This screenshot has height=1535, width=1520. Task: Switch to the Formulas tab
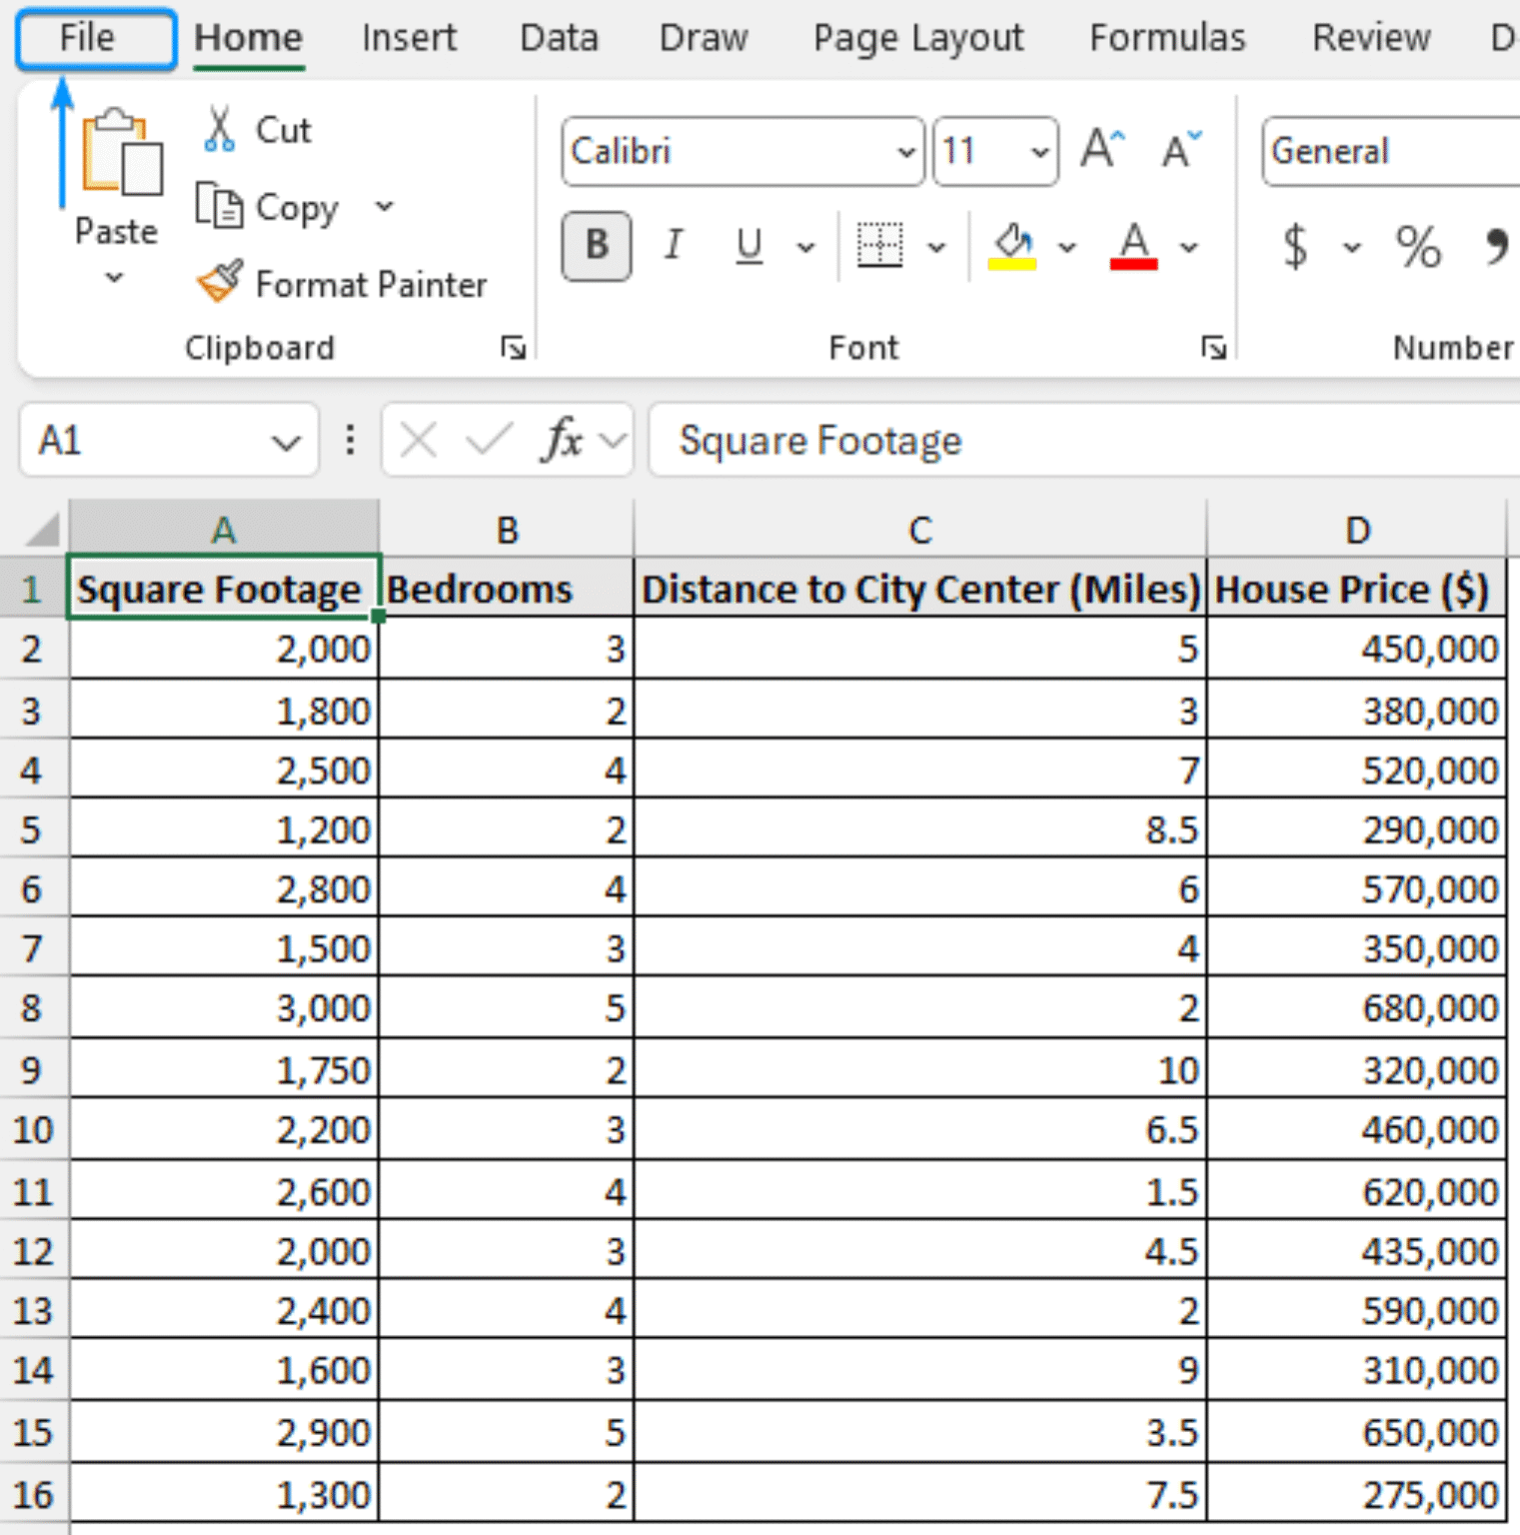(1167, 38)
